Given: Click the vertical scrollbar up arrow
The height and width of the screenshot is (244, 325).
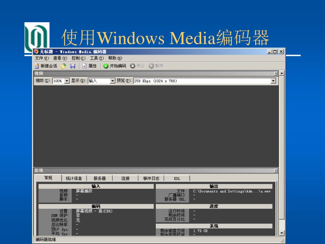Looking at the screenshot, I should point(282,73).
